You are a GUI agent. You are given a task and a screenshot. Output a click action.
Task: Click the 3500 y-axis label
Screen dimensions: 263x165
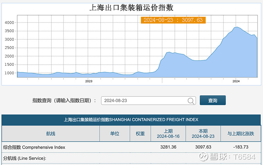[x=10, y=31]
